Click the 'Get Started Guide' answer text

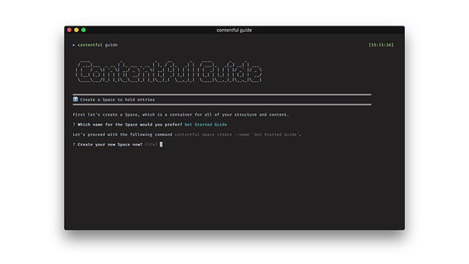click(x=206, y=125)
